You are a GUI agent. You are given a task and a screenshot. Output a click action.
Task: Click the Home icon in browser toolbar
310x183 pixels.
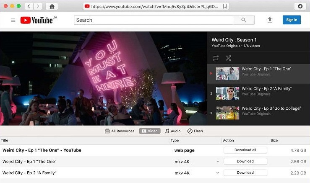pyautogui.click(x=52, y=6)
